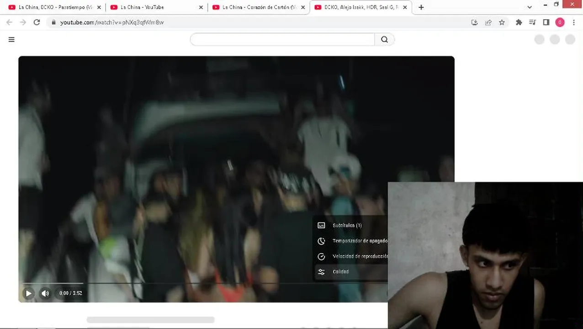Close the ECKO, Alejo Isakk tab

click(x=404, y=7)
